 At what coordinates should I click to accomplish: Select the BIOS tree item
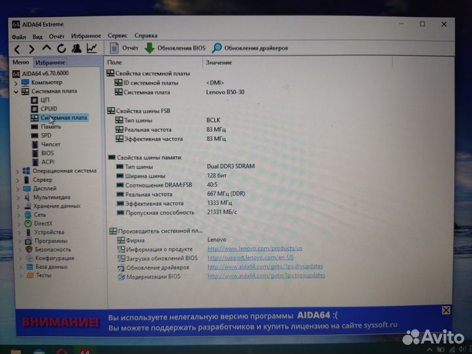pyautogui.click(x=48, y=153)
